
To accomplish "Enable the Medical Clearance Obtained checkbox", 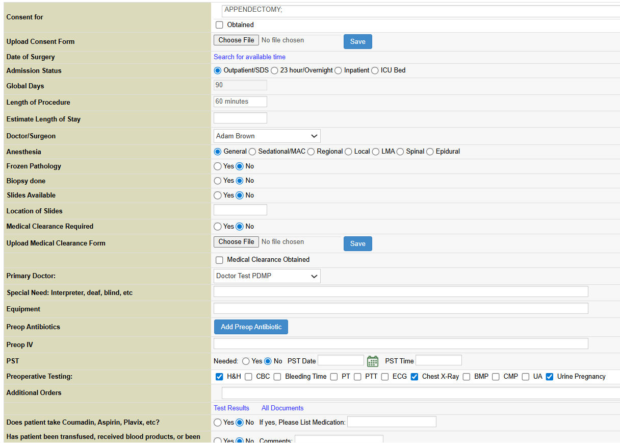I will [x=219, y=260].
